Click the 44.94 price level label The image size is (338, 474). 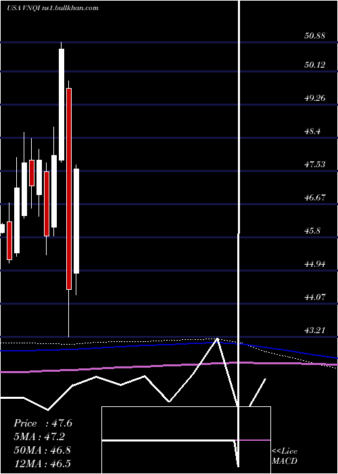[x=315, y=264]
